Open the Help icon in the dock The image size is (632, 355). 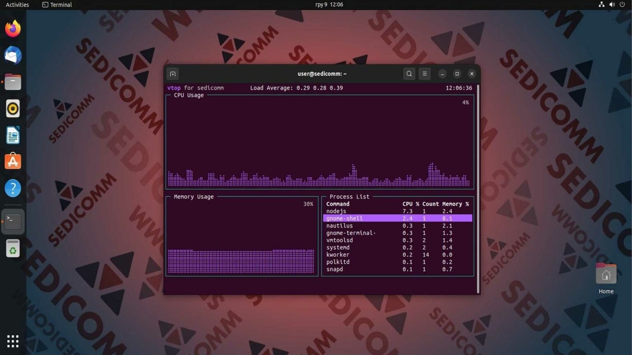pyautogui.click(x=13, y=188)
